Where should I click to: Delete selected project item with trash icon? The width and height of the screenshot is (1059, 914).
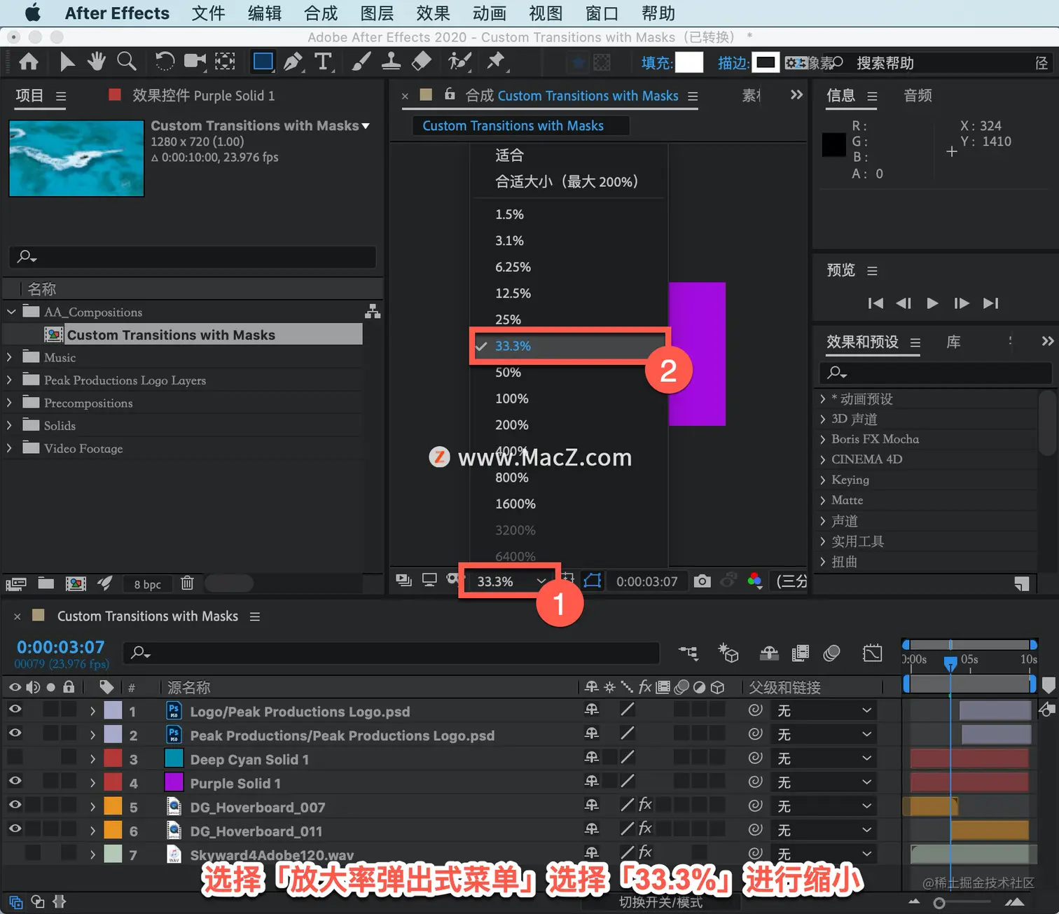point(187,583)
